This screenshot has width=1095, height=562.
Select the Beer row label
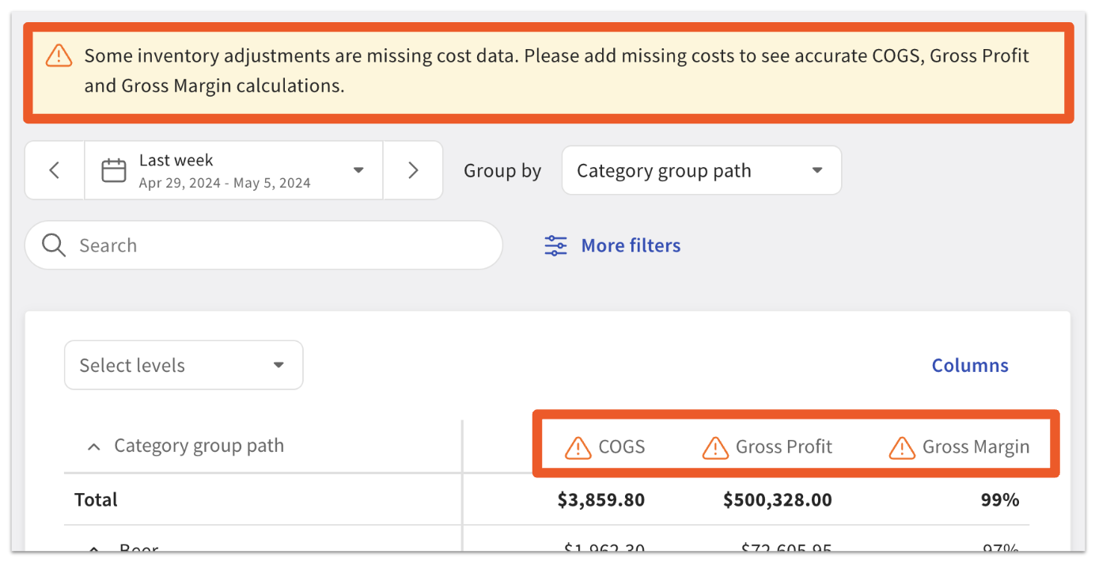[138, 550]
